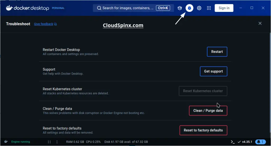Open notifications bell badge
This screenshot has height=146, width=271.
click(260, 142)
